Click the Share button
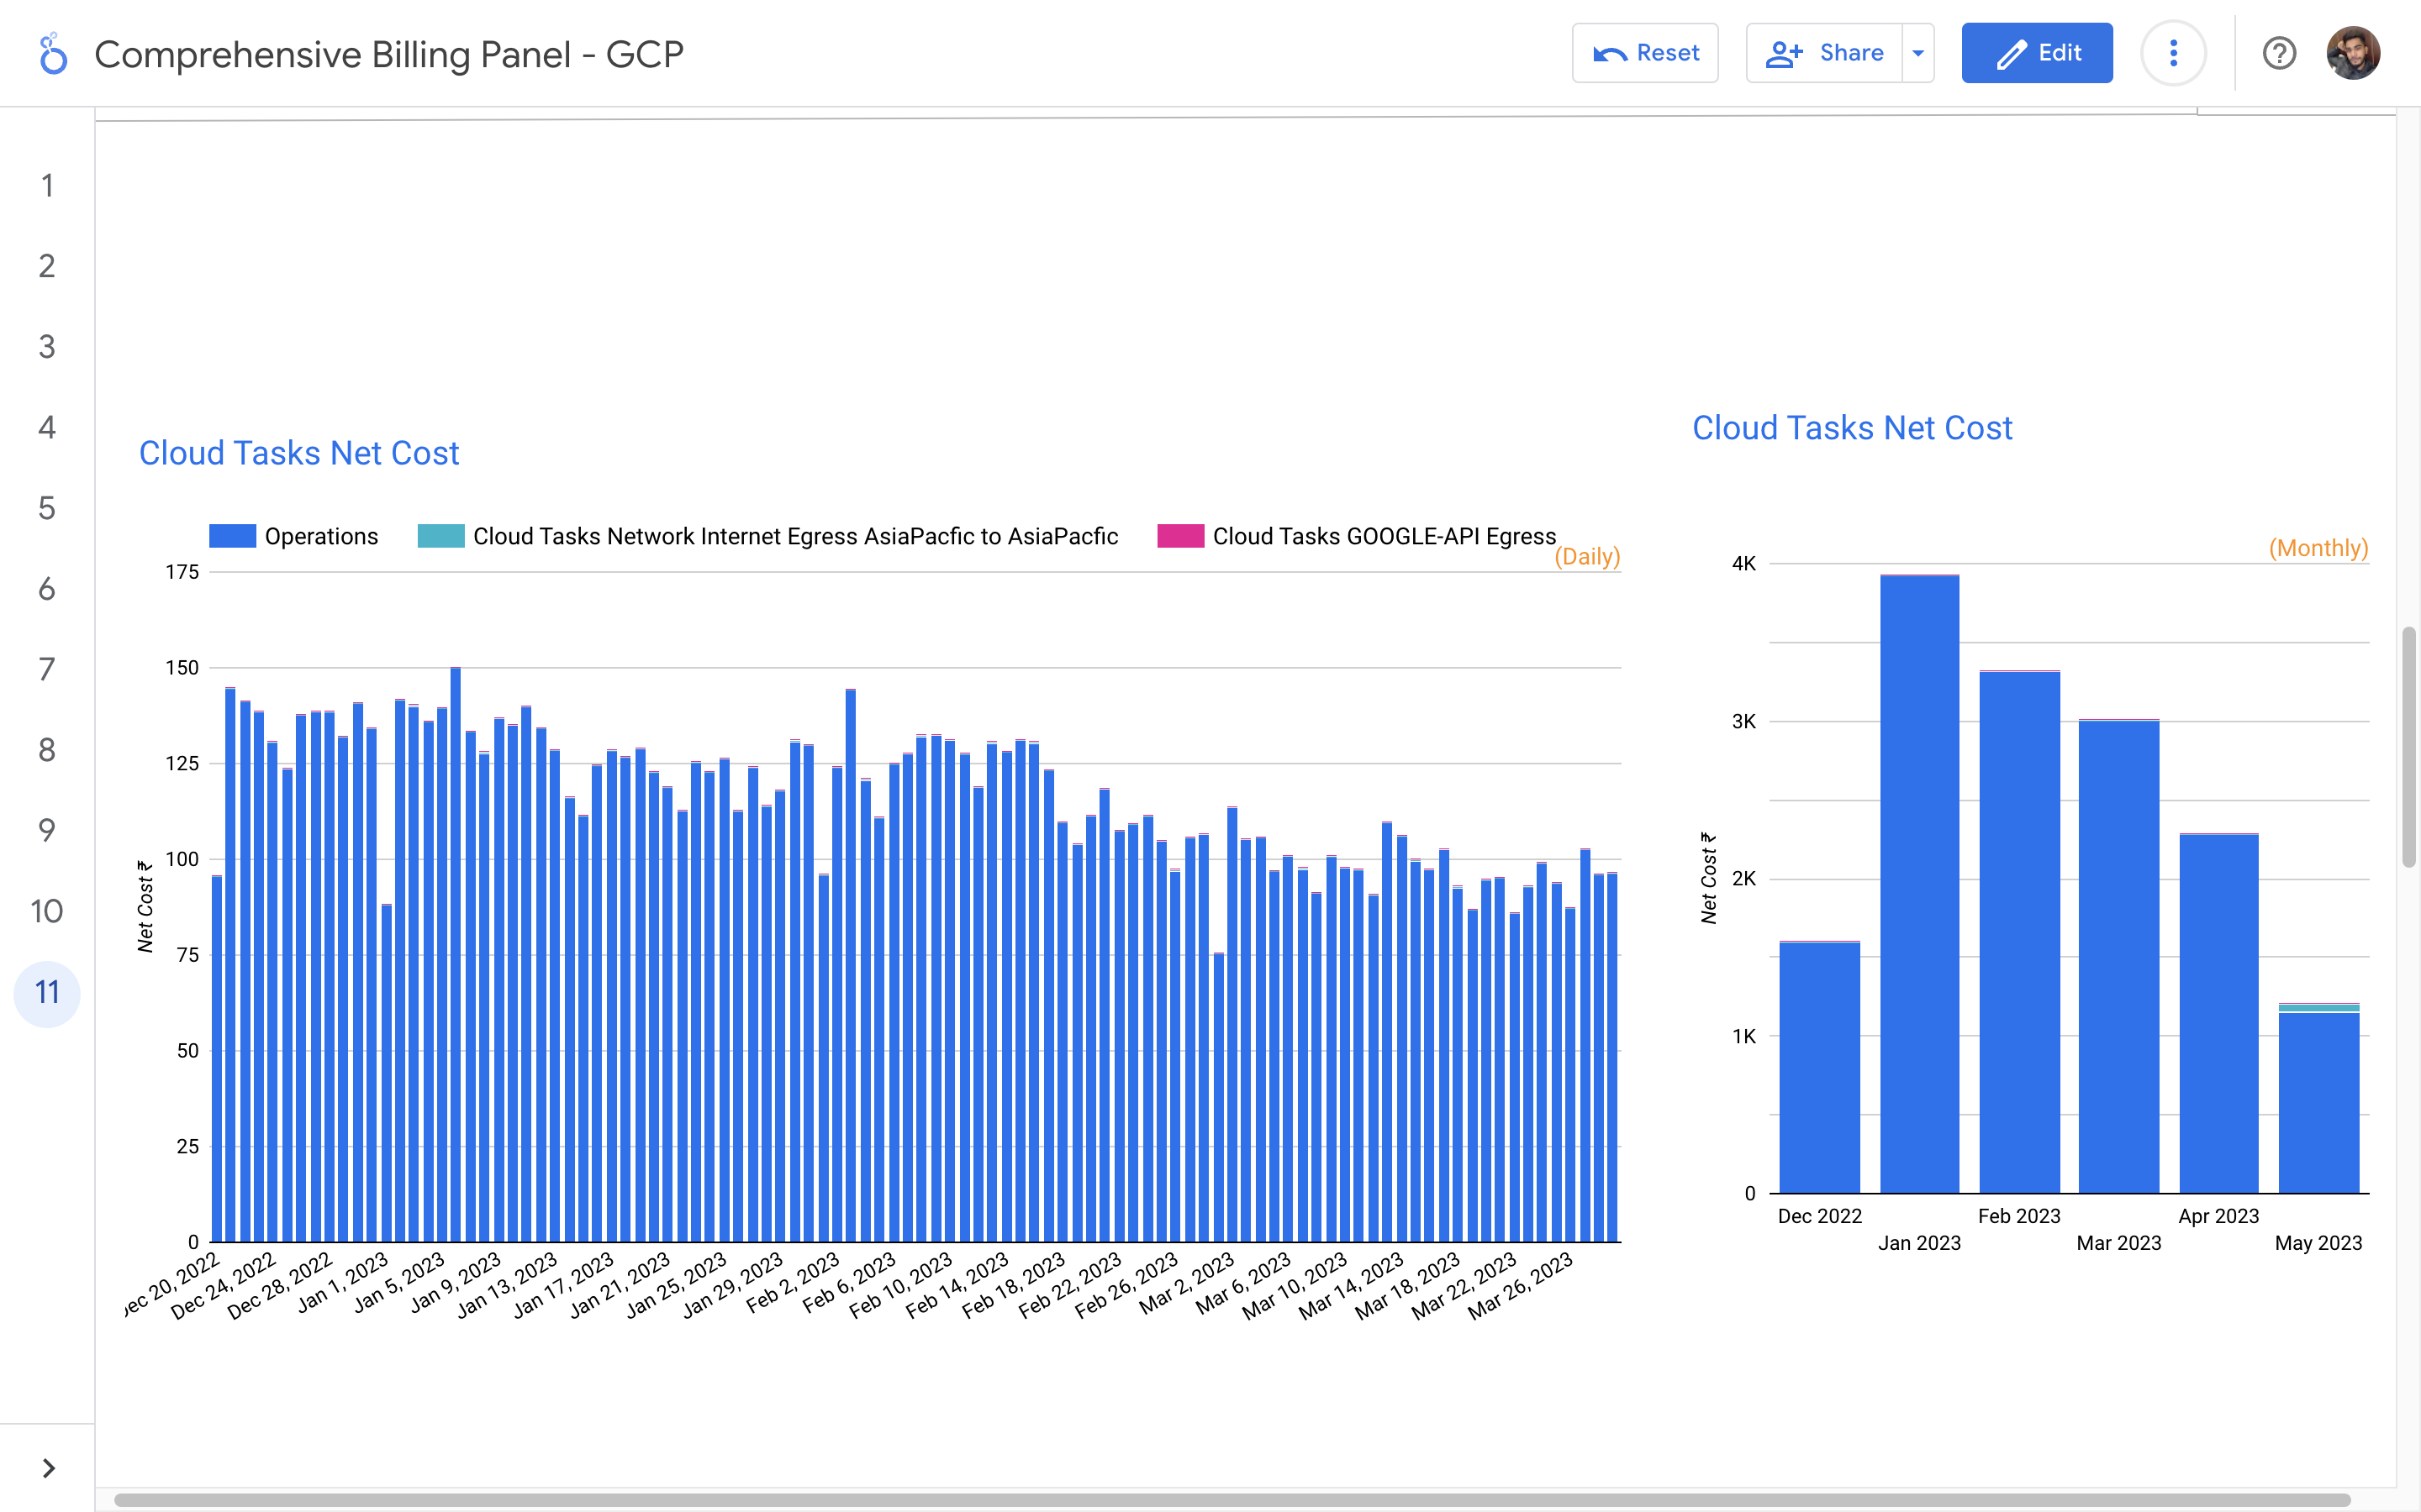Image resolution: width=2421 pixels, height=1512 pixels. click(1825, 53)
